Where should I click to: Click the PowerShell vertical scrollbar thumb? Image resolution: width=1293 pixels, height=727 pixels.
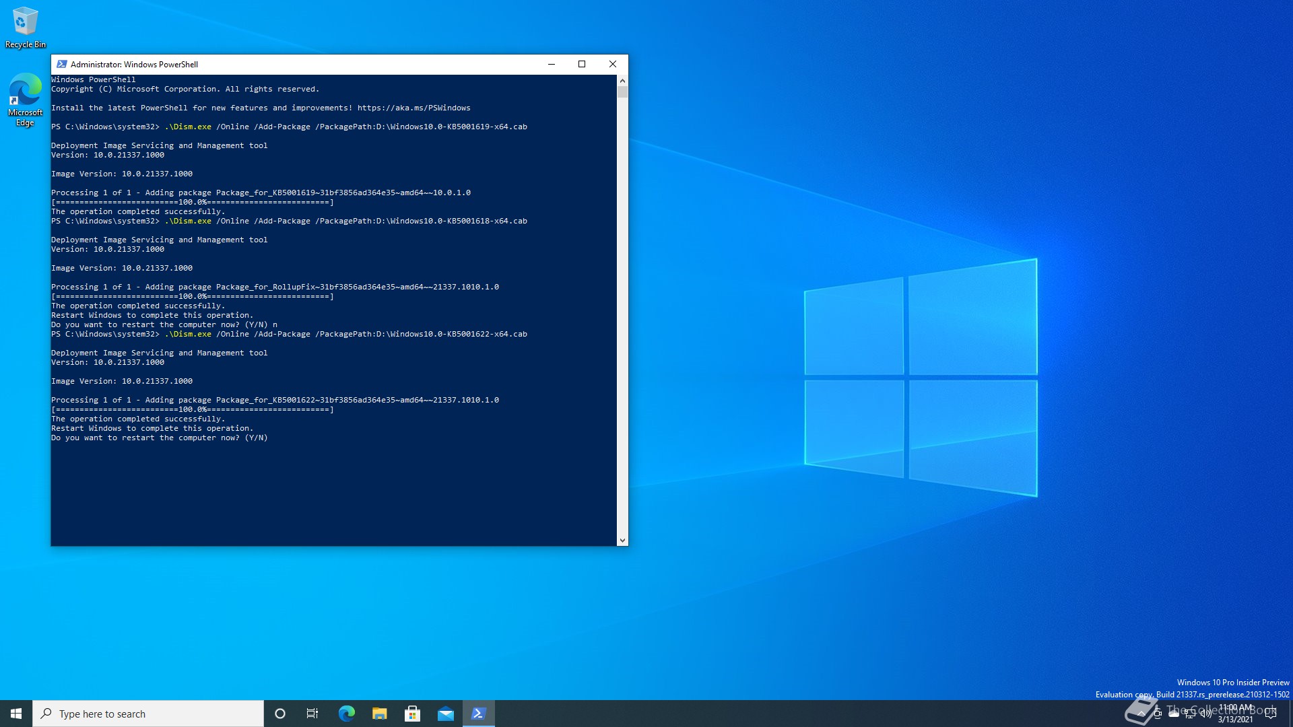622,92
